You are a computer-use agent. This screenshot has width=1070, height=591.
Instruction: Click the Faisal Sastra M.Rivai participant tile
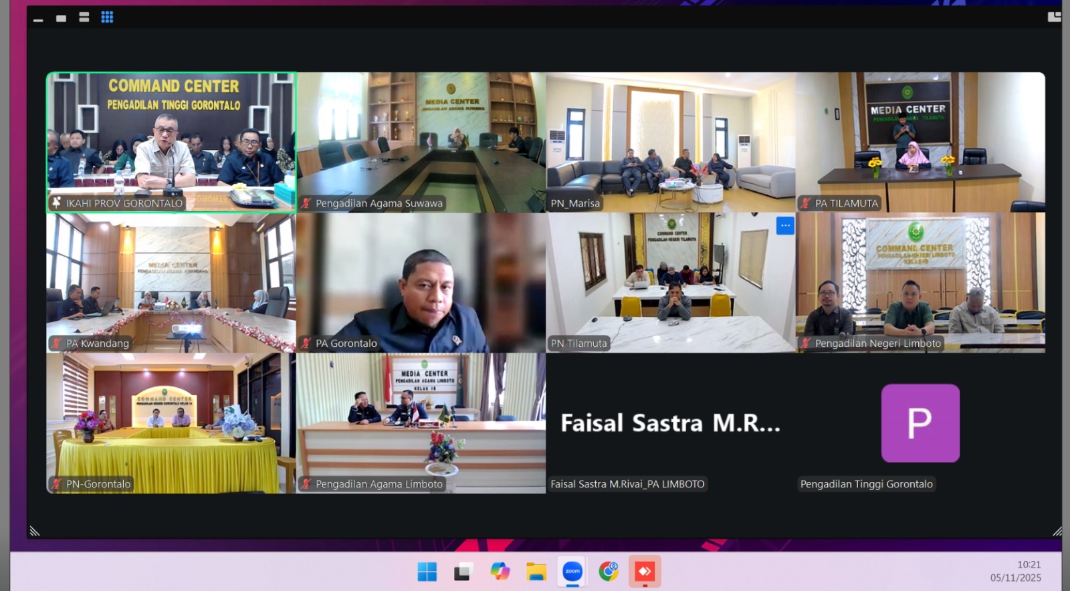(x=670, y=423)
